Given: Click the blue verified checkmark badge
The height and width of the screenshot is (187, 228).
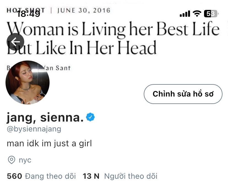Looking at the screenshot, I should tap(90, 117).
